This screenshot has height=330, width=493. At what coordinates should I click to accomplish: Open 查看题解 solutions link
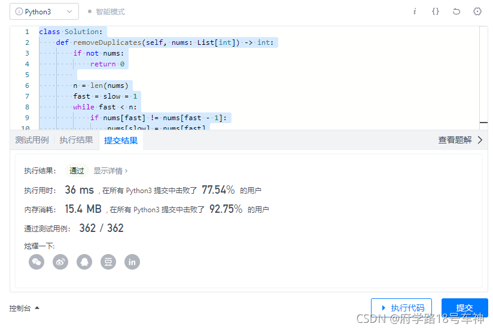click(x=455, y=140)
